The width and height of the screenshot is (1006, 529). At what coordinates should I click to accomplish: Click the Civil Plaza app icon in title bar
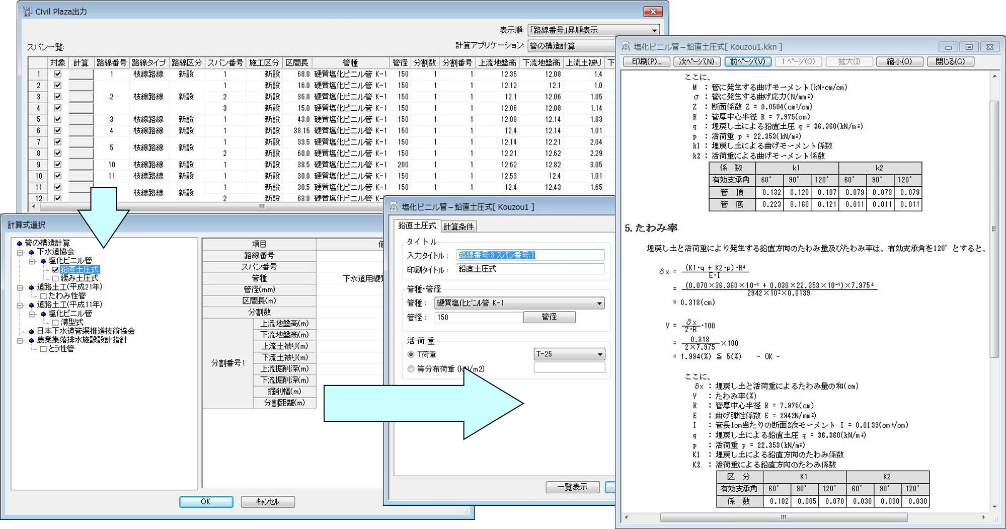coord(27,12)
